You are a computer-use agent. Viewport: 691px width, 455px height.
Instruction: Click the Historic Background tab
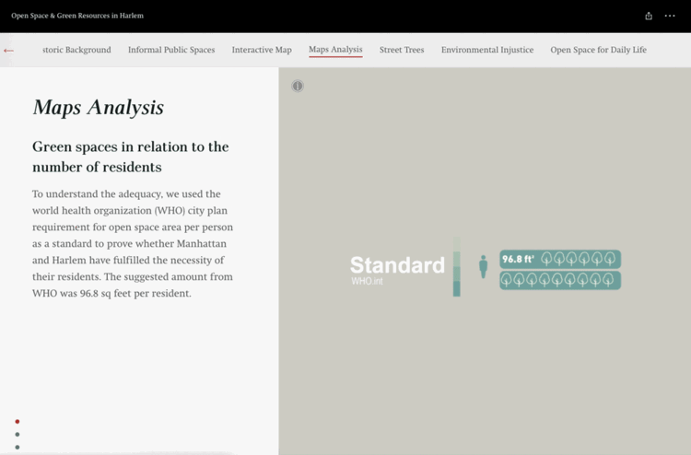click(76, 50)
